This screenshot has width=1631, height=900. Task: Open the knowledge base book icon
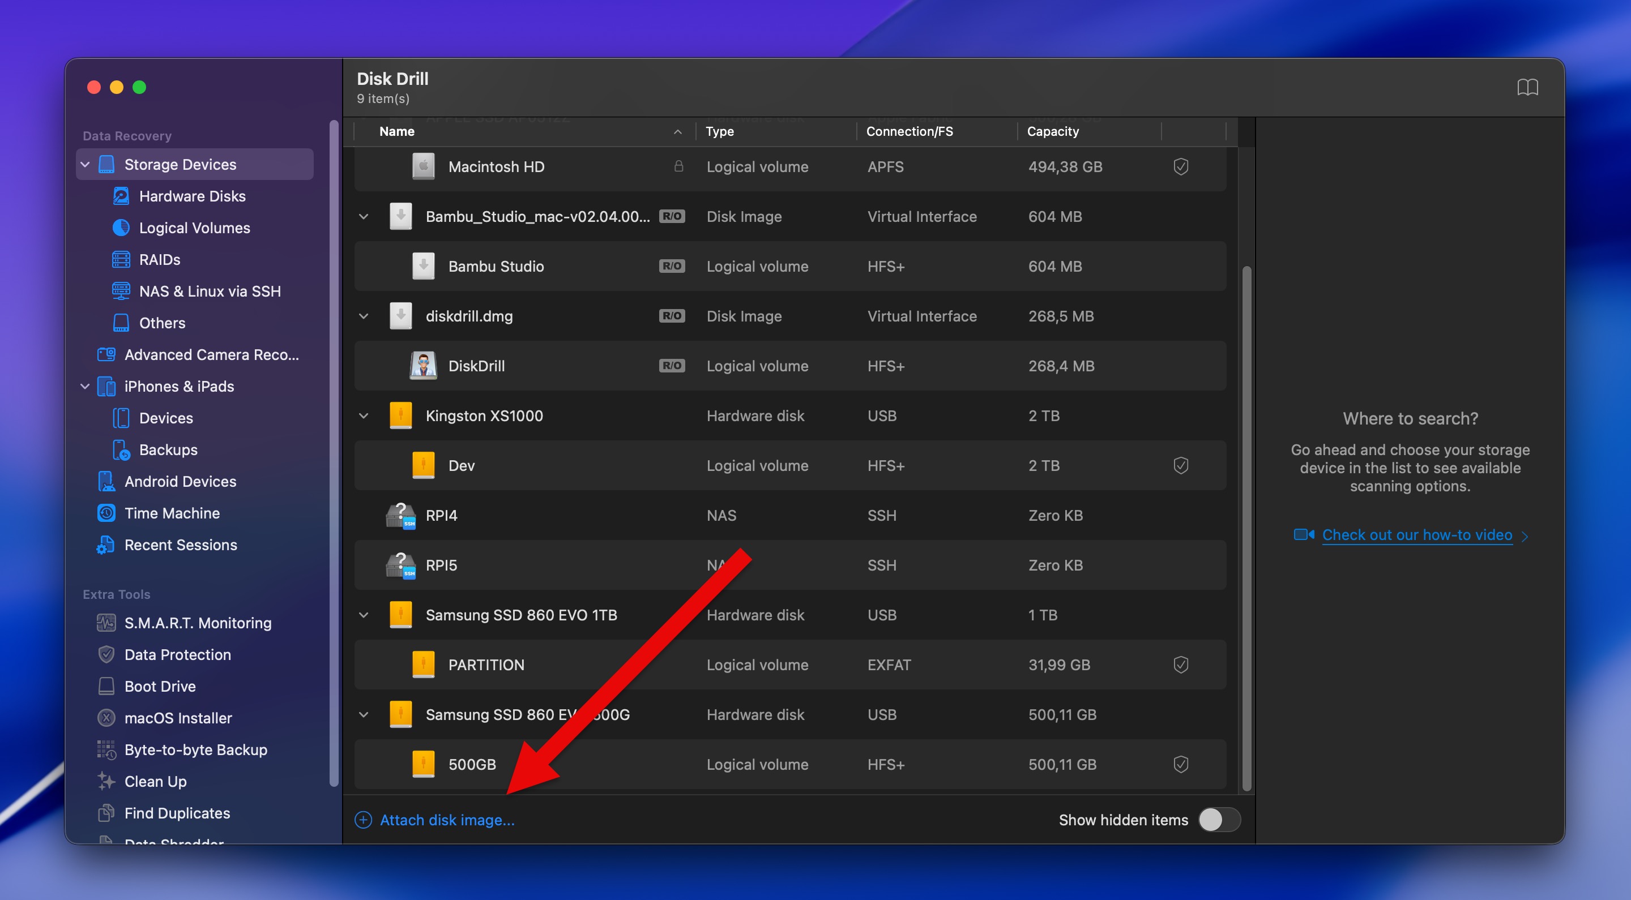[x=1529, y=87]
